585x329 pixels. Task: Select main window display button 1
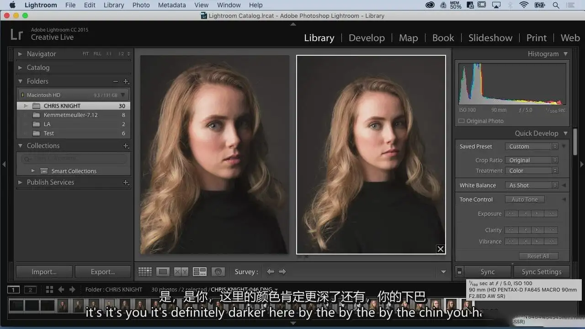pos(14,289)
